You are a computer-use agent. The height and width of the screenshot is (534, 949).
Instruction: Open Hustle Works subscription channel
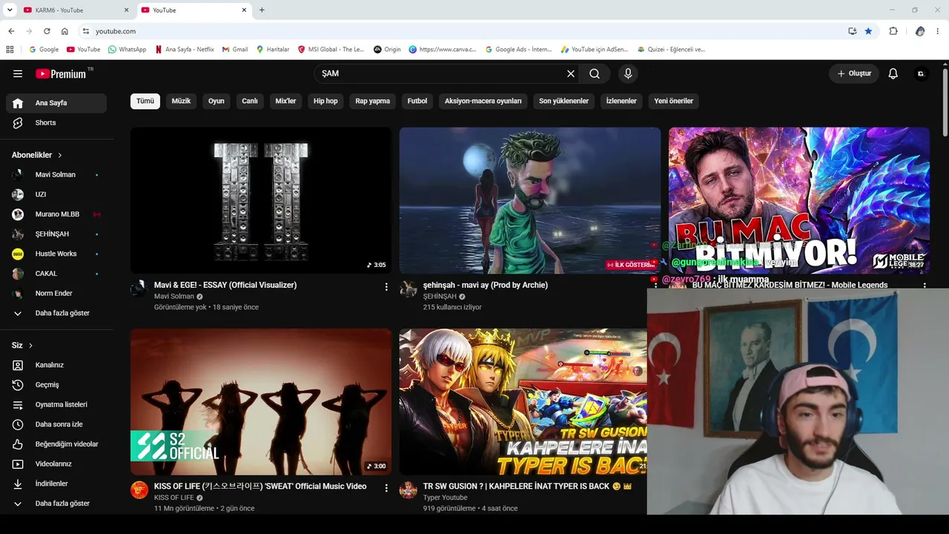coord(56,254)
